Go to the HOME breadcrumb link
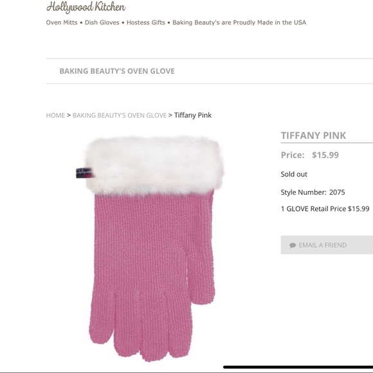 coord(55,115)
